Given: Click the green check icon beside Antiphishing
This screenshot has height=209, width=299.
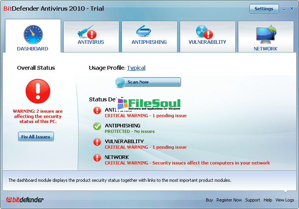Looking at the screenshot, I should pyautogui.click(x=97, y=127).
